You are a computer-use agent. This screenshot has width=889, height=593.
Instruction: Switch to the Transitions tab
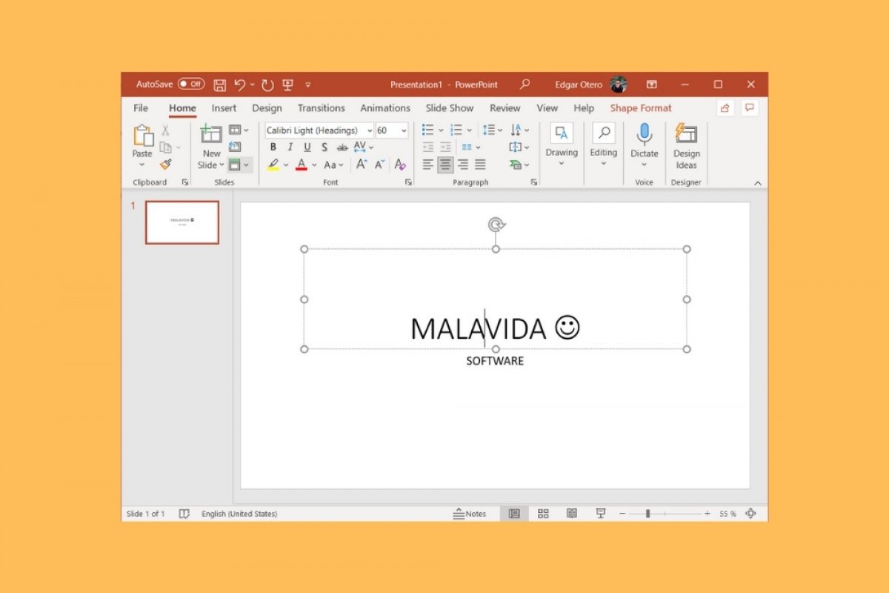point(322,108)
